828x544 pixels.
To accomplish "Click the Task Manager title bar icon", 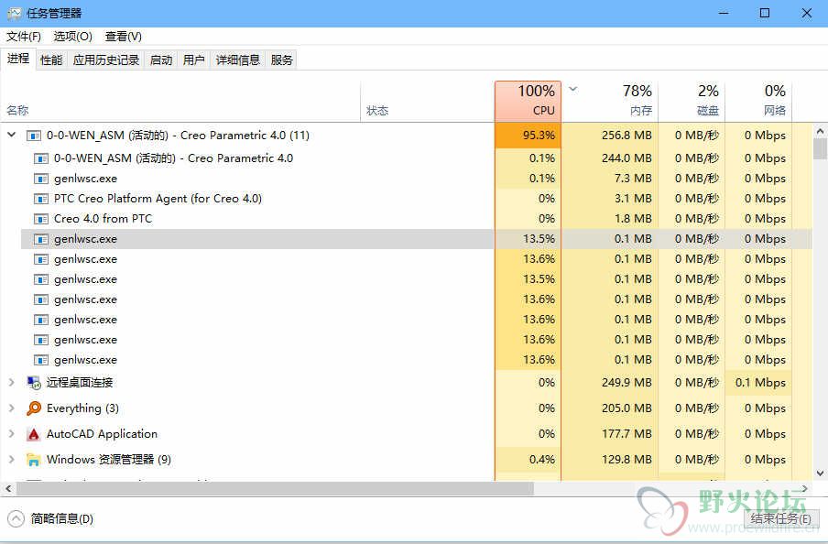I will [15, 13].
